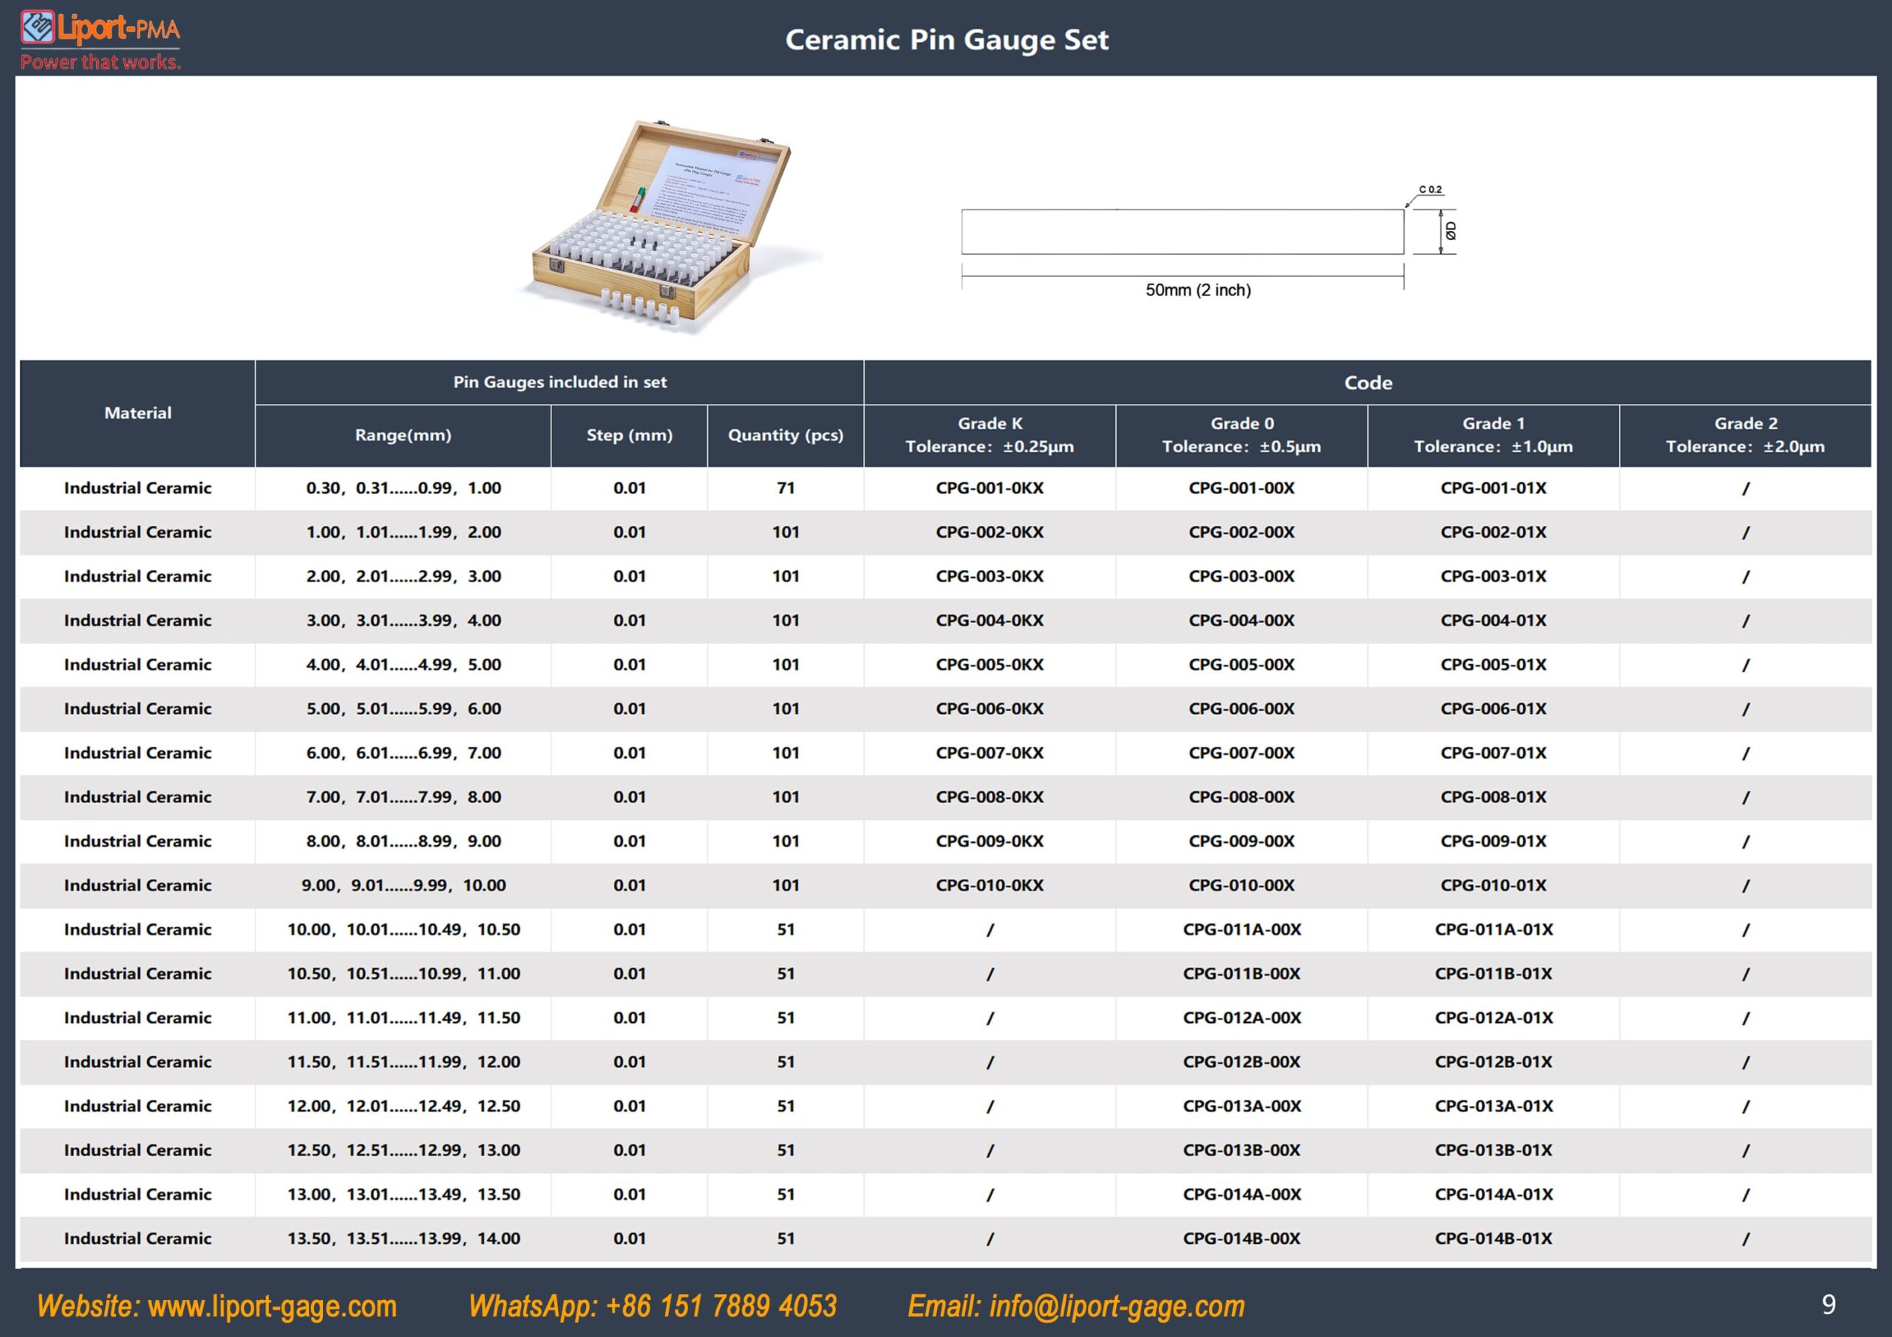Click the 'Range(mm)' column header
The image size is (1892, 1337).
(x=403, y=436)
